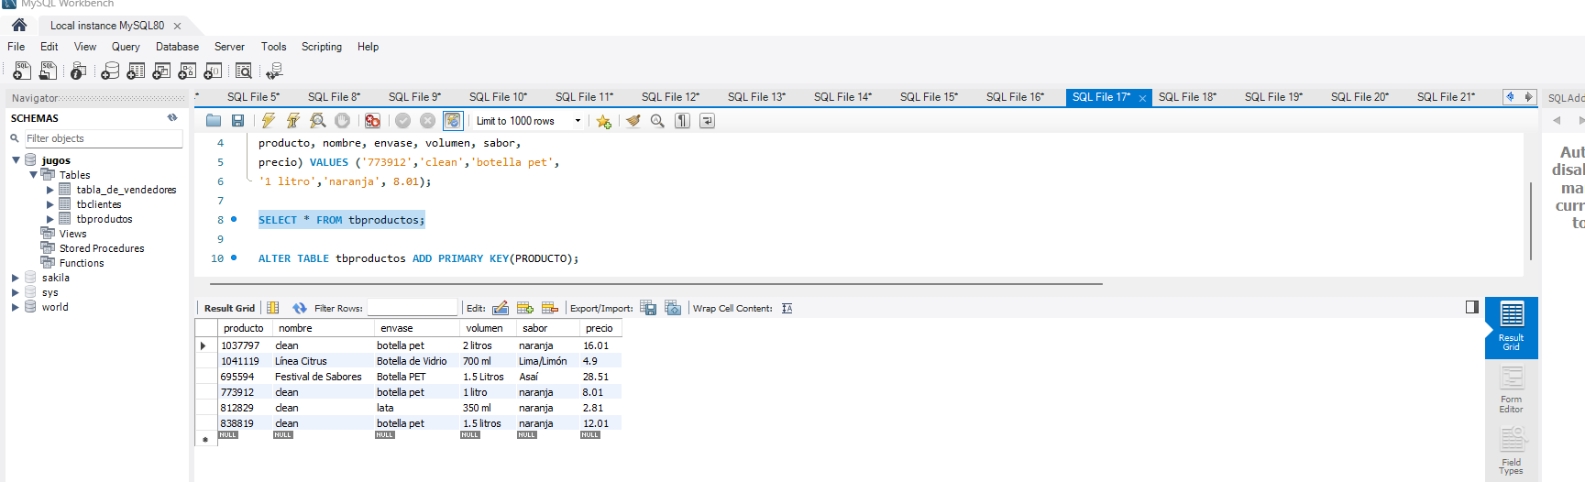
Task: Open the Form Editor view
Action: pyautogui.click(x=1512, y=389)
